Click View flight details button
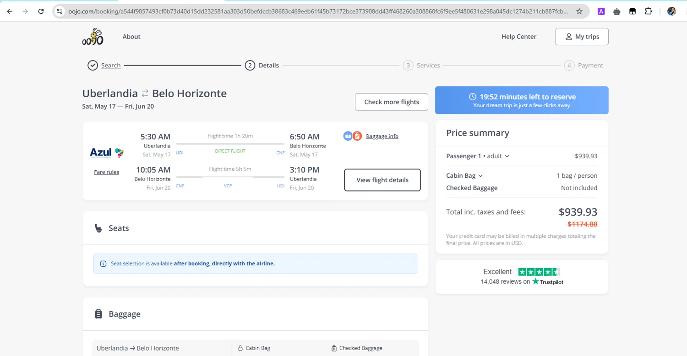 point(382,180)
